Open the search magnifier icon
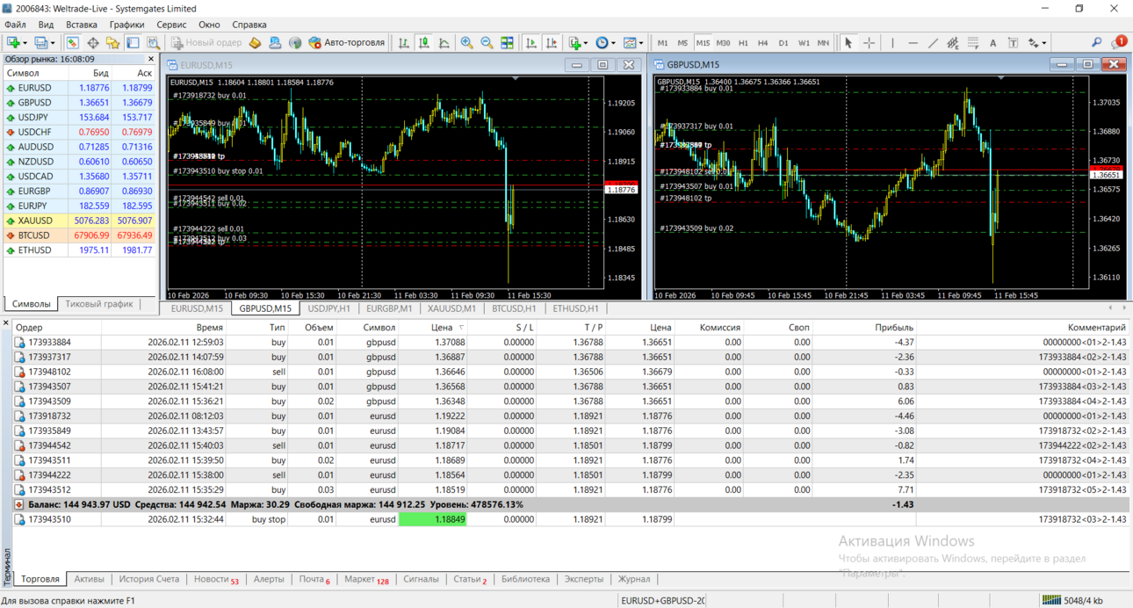Image resolution: width=1133 pixels, height=608 pixels. [x=1096, y=42]
